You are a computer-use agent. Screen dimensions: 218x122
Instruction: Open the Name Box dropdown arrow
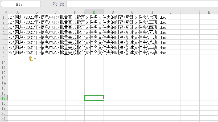(39, 4)
